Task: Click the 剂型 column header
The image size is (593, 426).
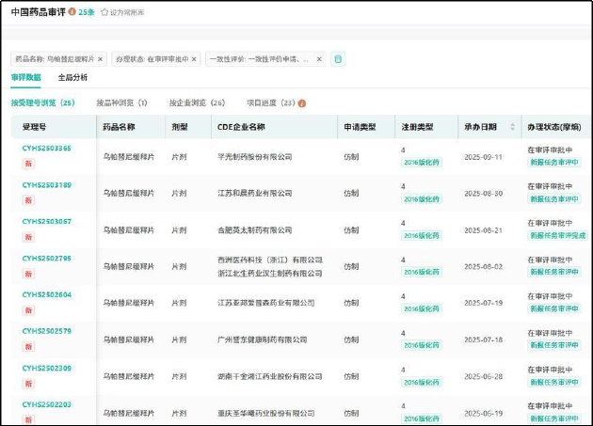Action: tap(180, 127)
